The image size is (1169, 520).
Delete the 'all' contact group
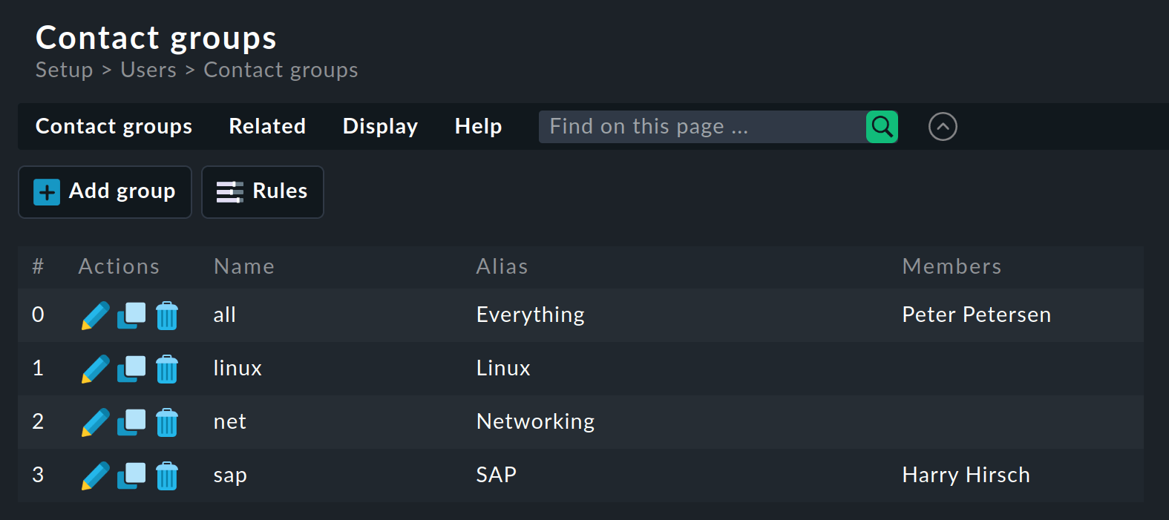tap(167, 315)
